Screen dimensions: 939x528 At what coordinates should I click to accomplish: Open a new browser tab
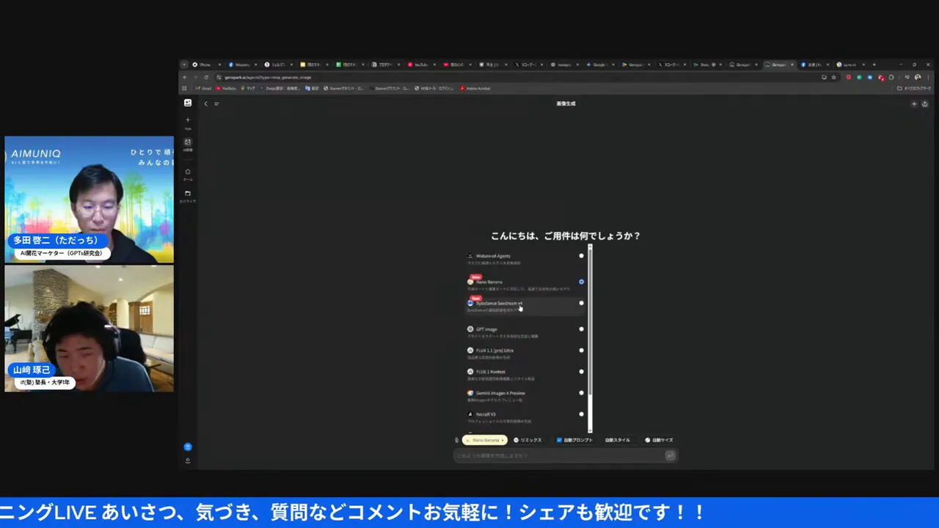[874, 65]
